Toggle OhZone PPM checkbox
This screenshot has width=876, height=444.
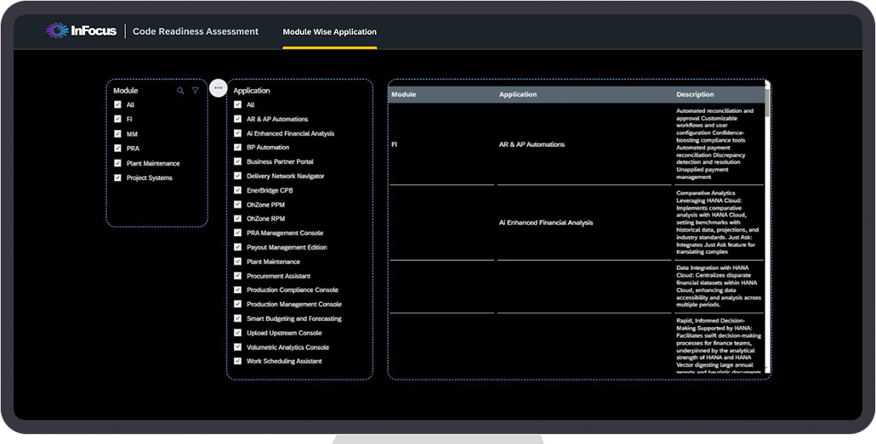click(237, 205)
